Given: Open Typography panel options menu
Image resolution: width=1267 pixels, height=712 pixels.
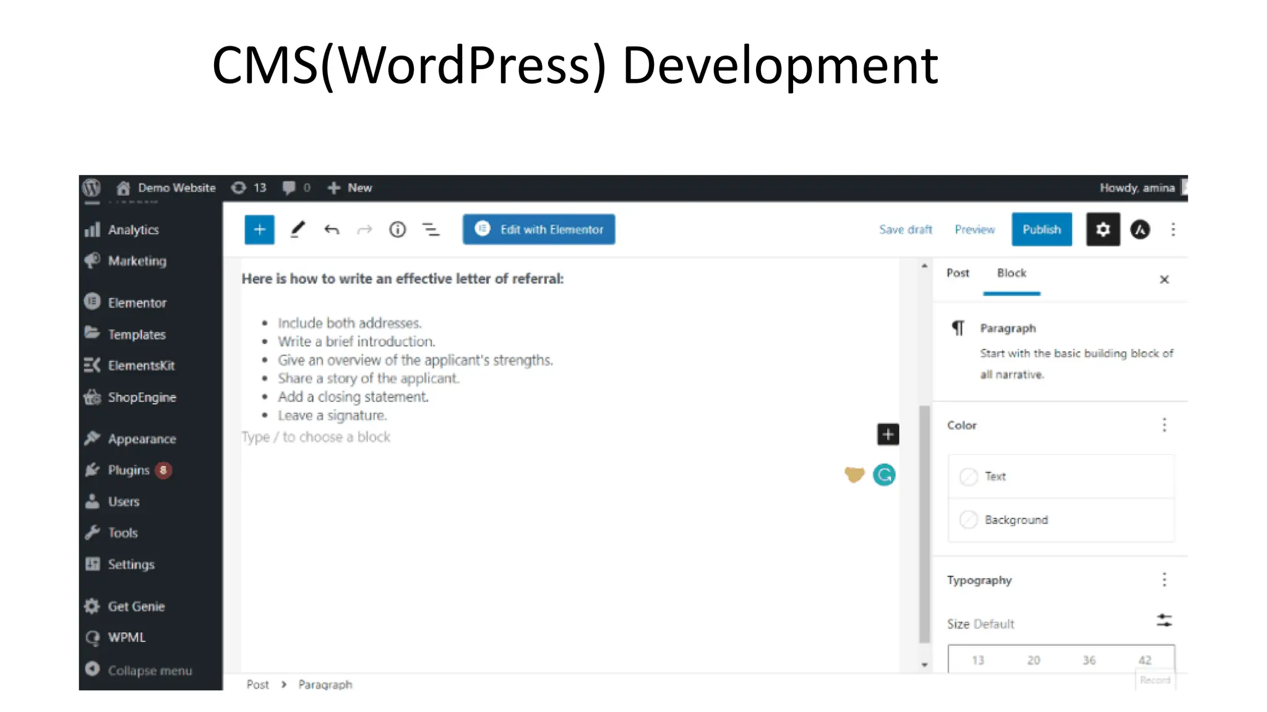Looking at the screenshot, I should pyautogui.click(x=1164, y=580).
